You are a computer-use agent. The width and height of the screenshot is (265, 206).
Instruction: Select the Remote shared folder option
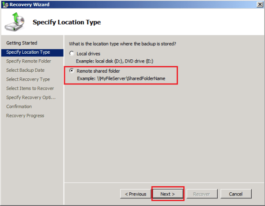click(72, 71)
